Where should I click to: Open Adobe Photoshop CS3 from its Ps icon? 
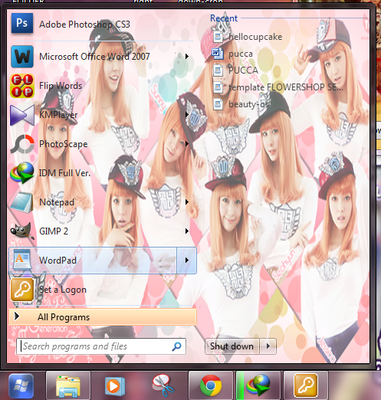click(x=22, y=24)
